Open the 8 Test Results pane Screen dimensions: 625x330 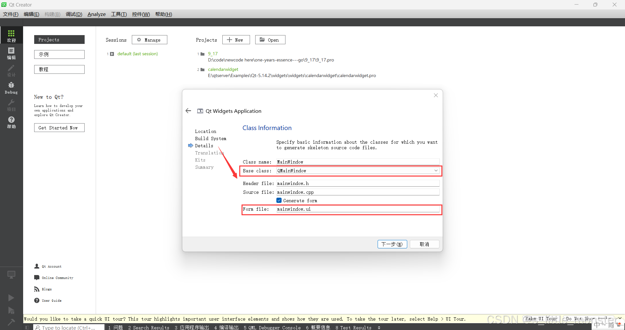click(354, 327)
